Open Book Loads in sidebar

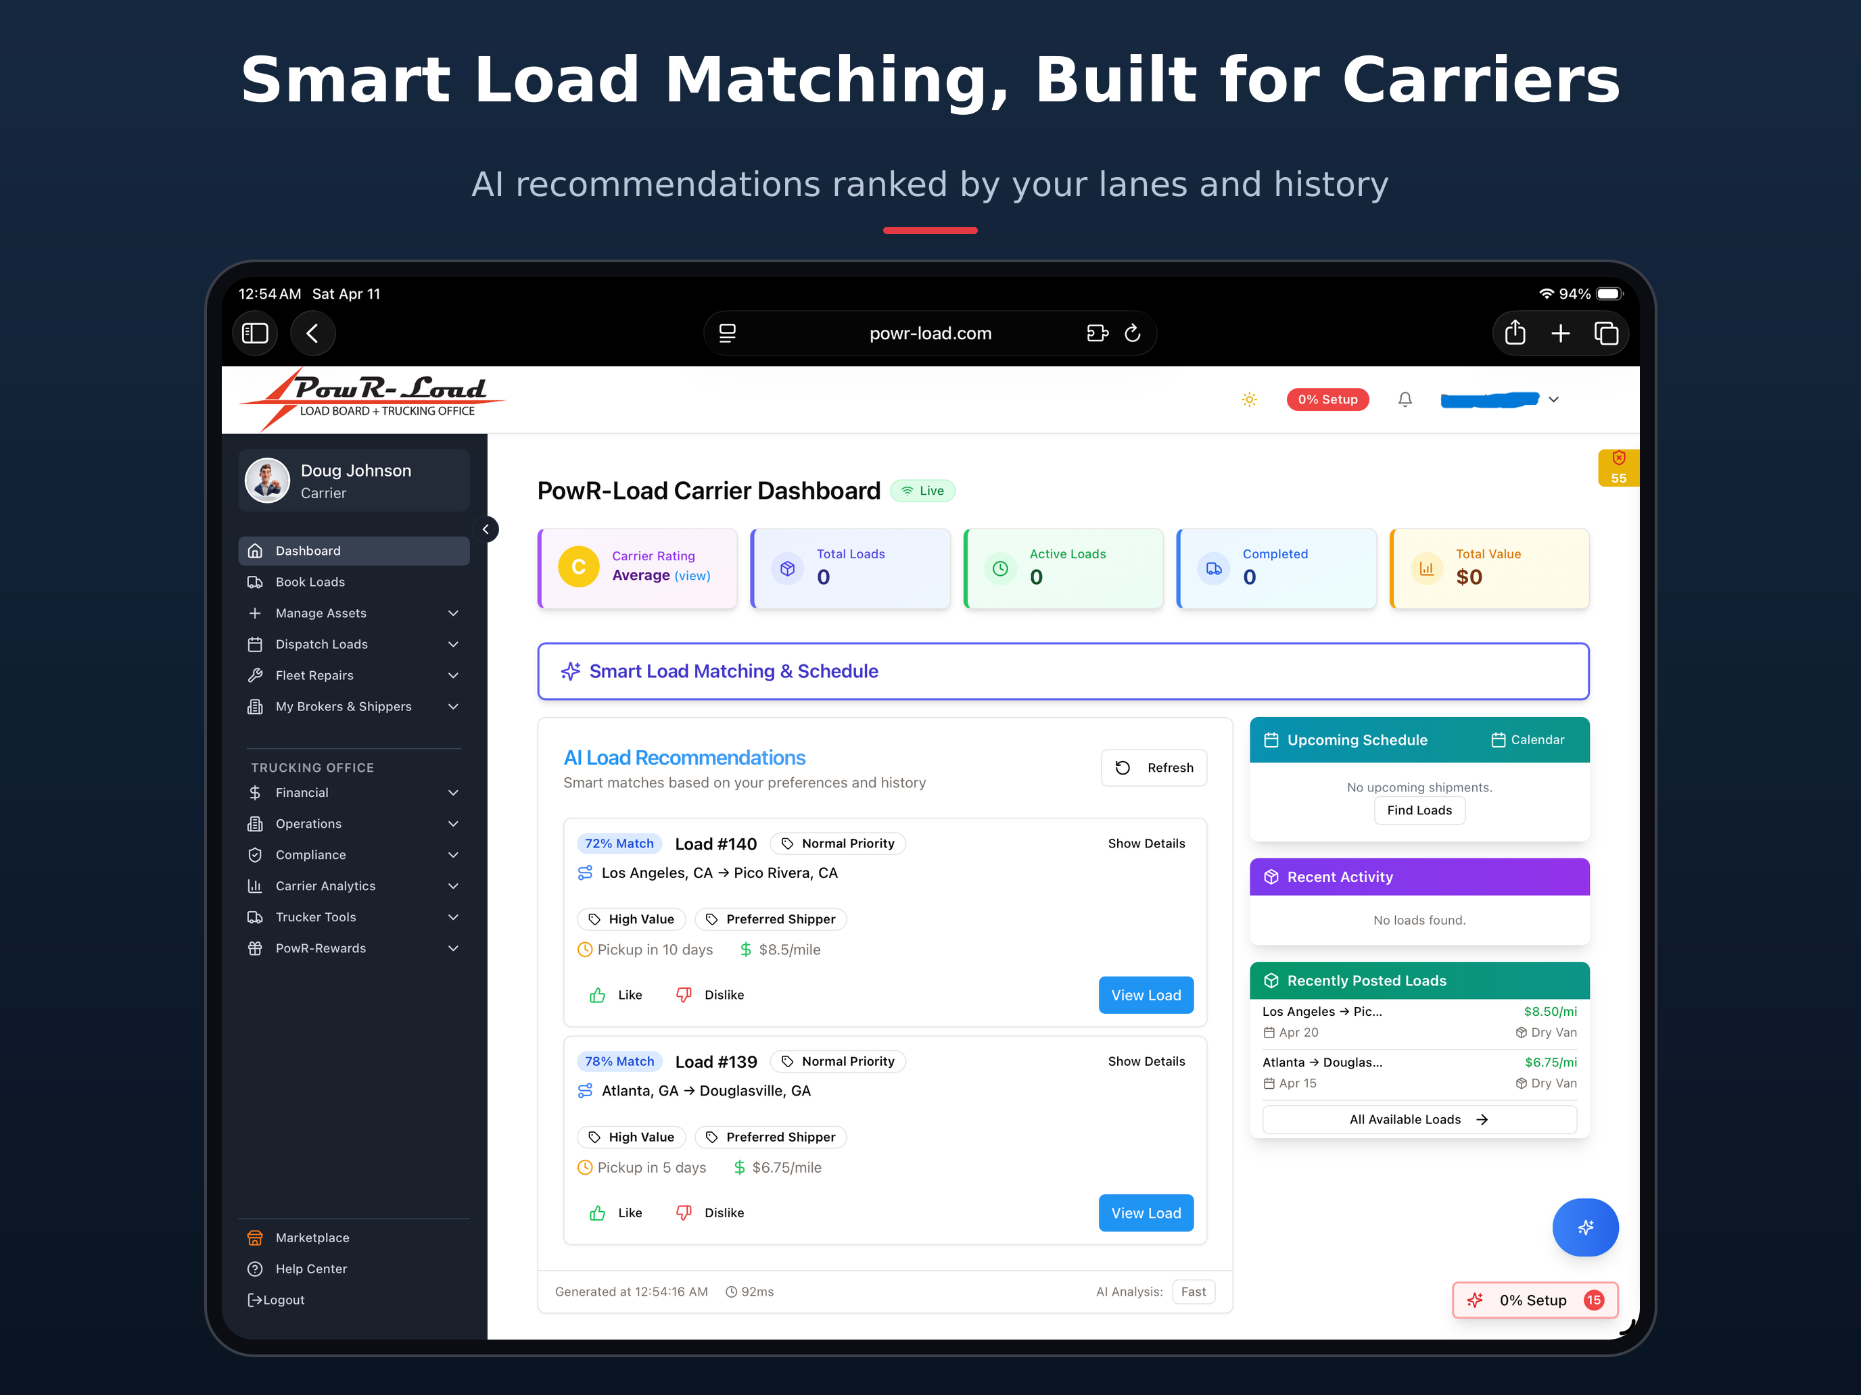pyautogui.click(x=354, y=582)
